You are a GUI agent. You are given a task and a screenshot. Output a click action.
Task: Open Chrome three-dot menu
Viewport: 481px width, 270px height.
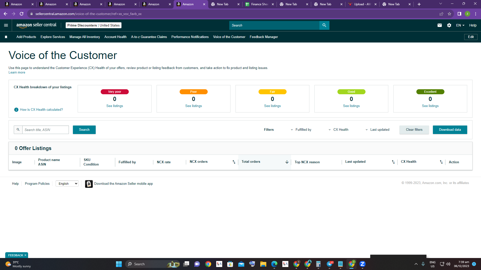click(475, 14)
